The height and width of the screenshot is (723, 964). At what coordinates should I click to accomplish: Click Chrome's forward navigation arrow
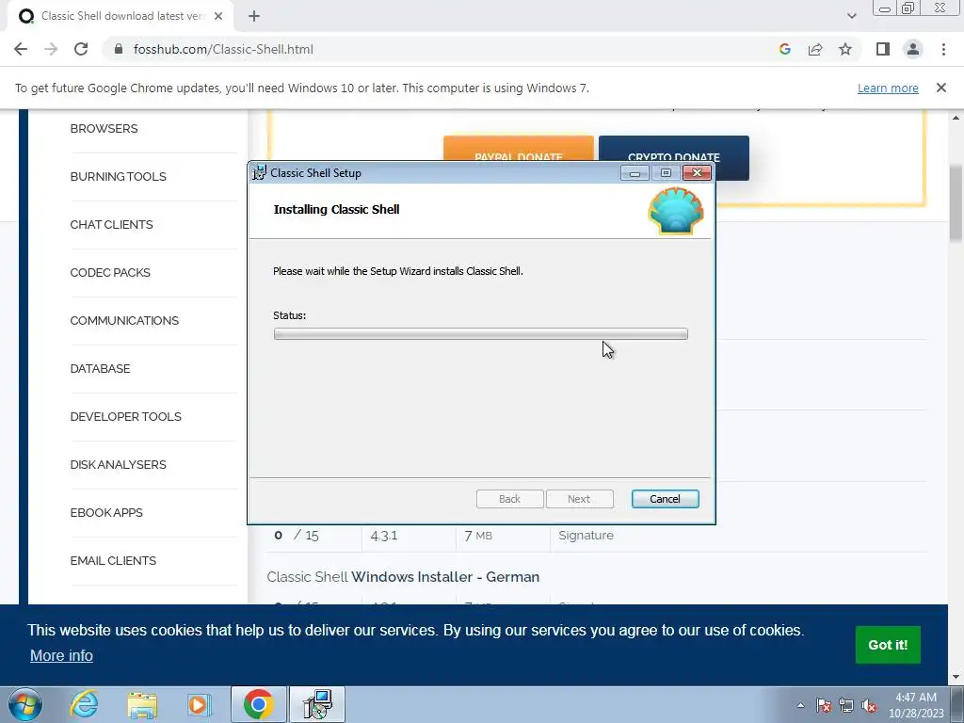(x=51, y=49)
